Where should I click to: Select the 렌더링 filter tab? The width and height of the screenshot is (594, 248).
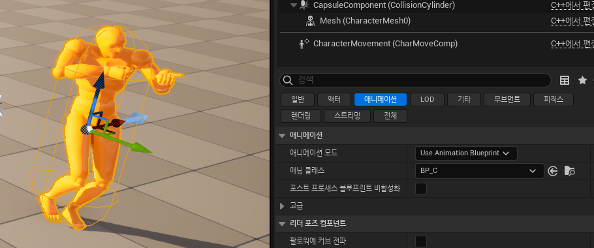click(x=301, y=116)
